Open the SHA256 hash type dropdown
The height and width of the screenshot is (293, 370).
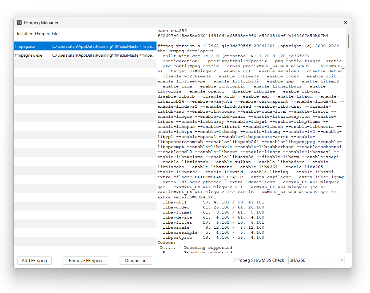(x=316, y=260)
